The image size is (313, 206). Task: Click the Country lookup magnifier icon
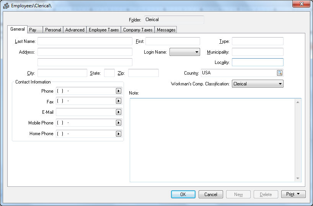pyautogui.click(x=280, y=73)
